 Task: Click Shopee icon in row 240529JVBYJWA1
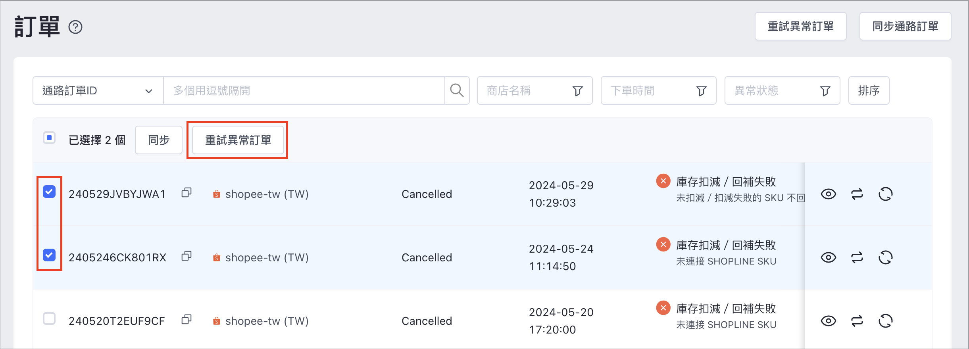(x=217, y=194)
